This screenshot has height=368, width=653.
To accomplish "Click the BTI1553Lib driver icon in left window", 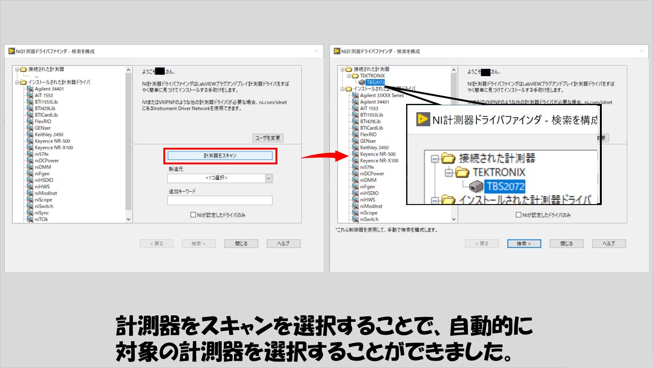I will (30, 102).
